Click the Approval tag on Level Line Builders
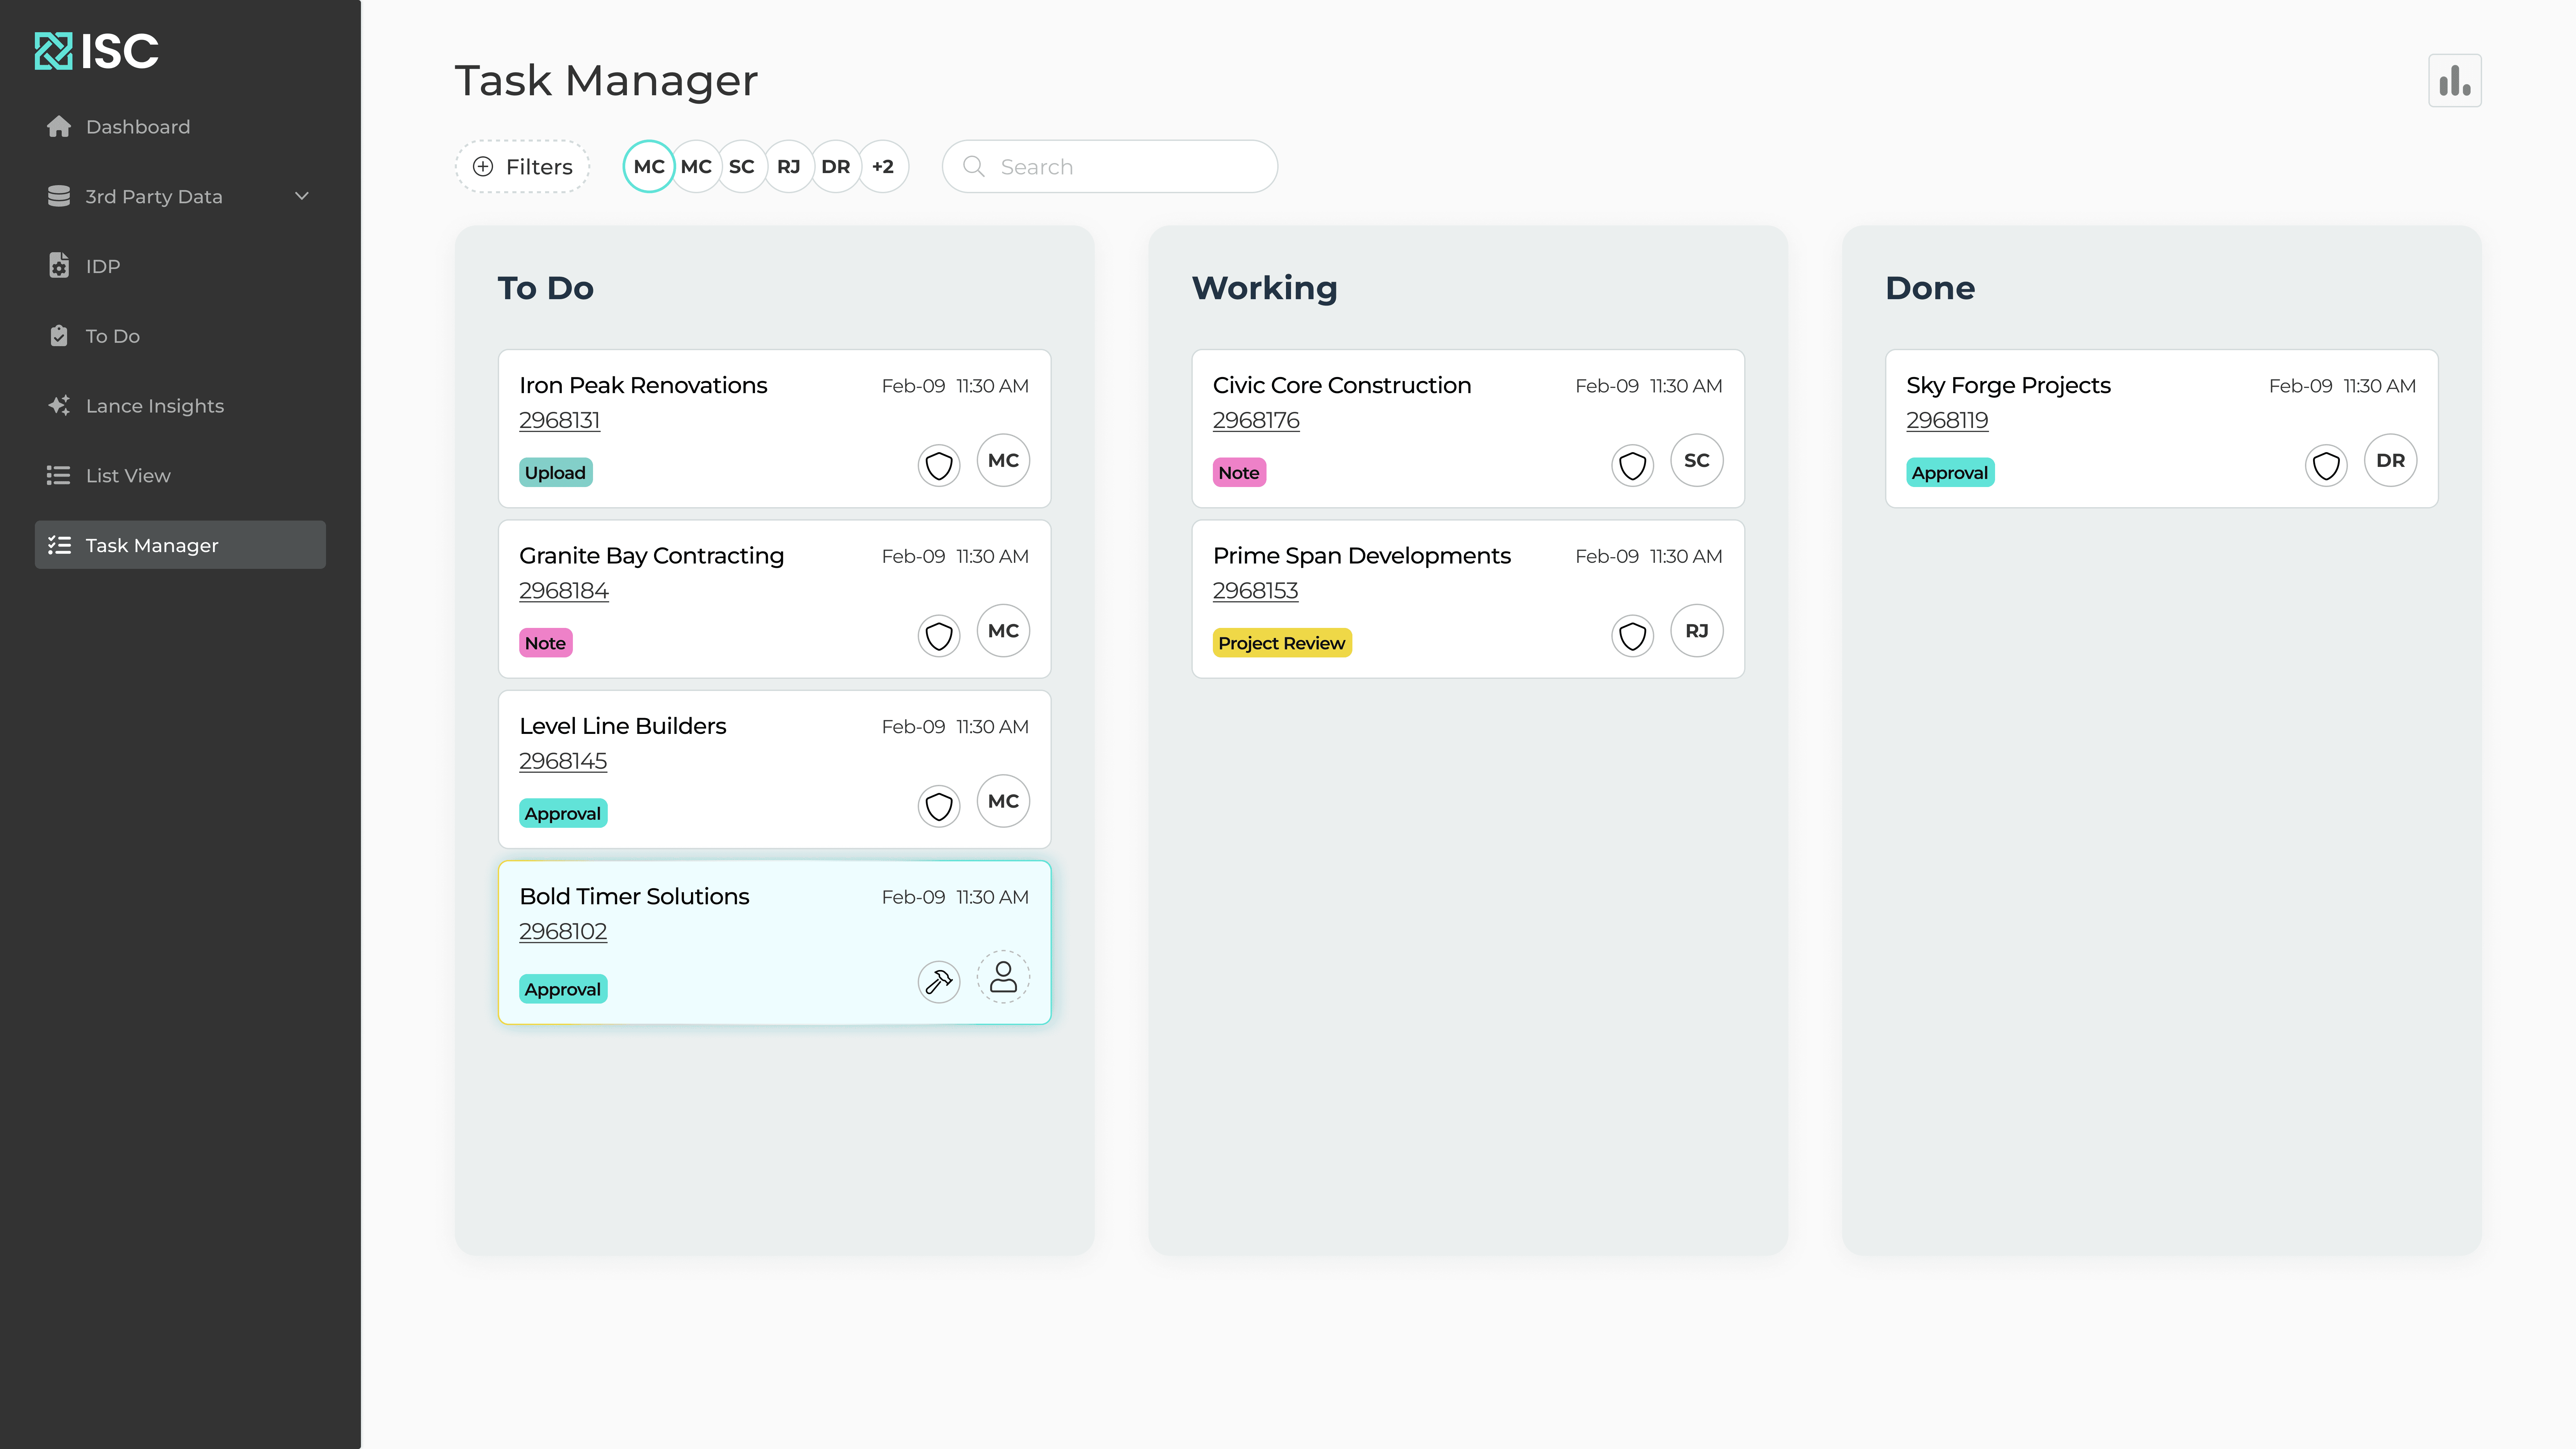 [563, 813]
